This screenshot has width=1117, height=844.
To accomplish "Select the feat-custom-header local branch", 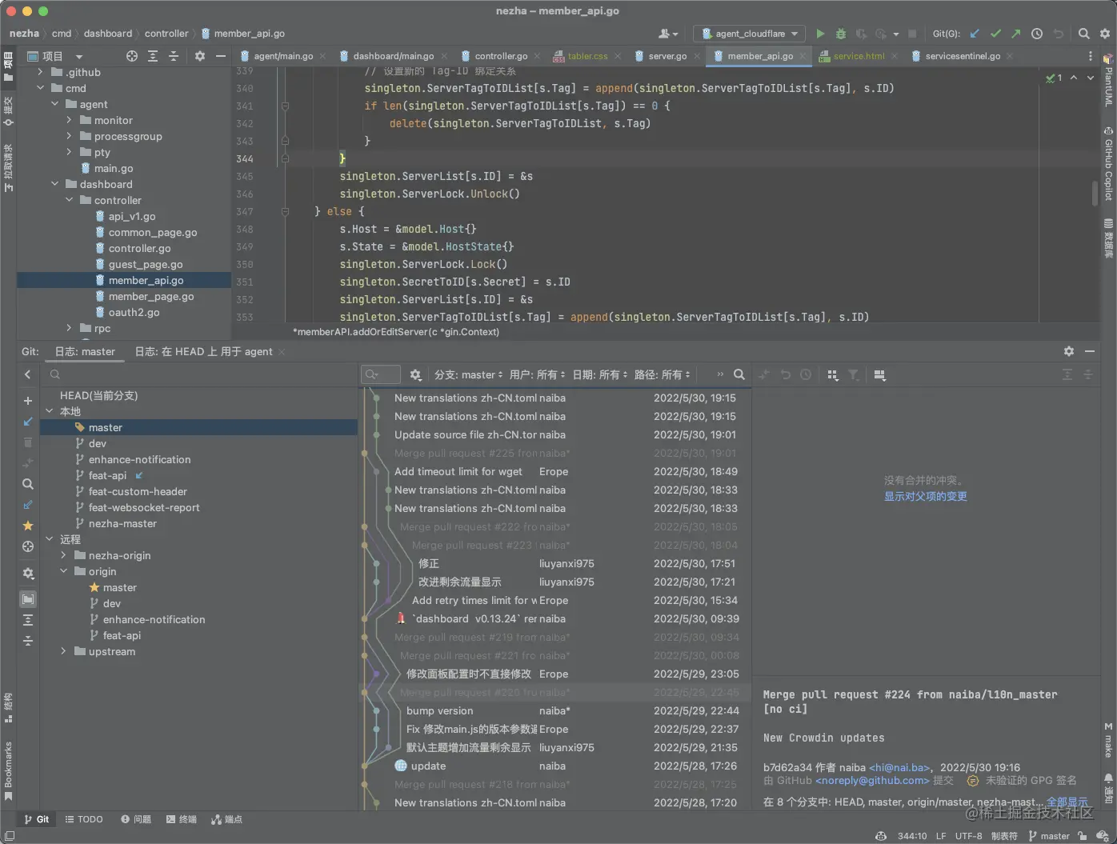I will (x=138, y=491).
